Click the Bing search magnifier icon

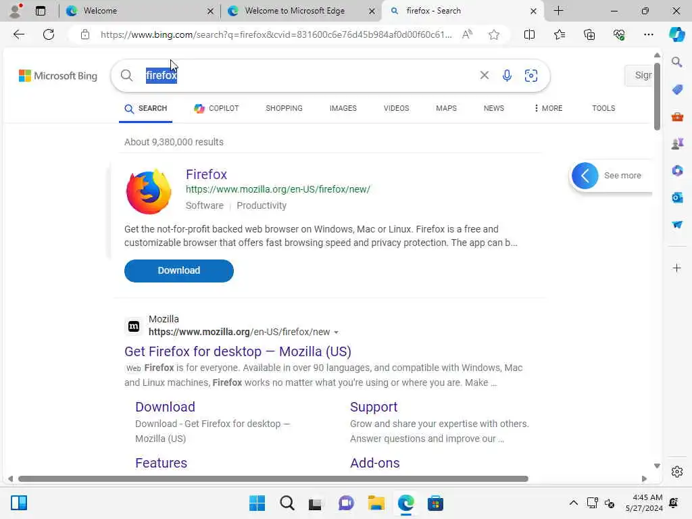(126, 76)
